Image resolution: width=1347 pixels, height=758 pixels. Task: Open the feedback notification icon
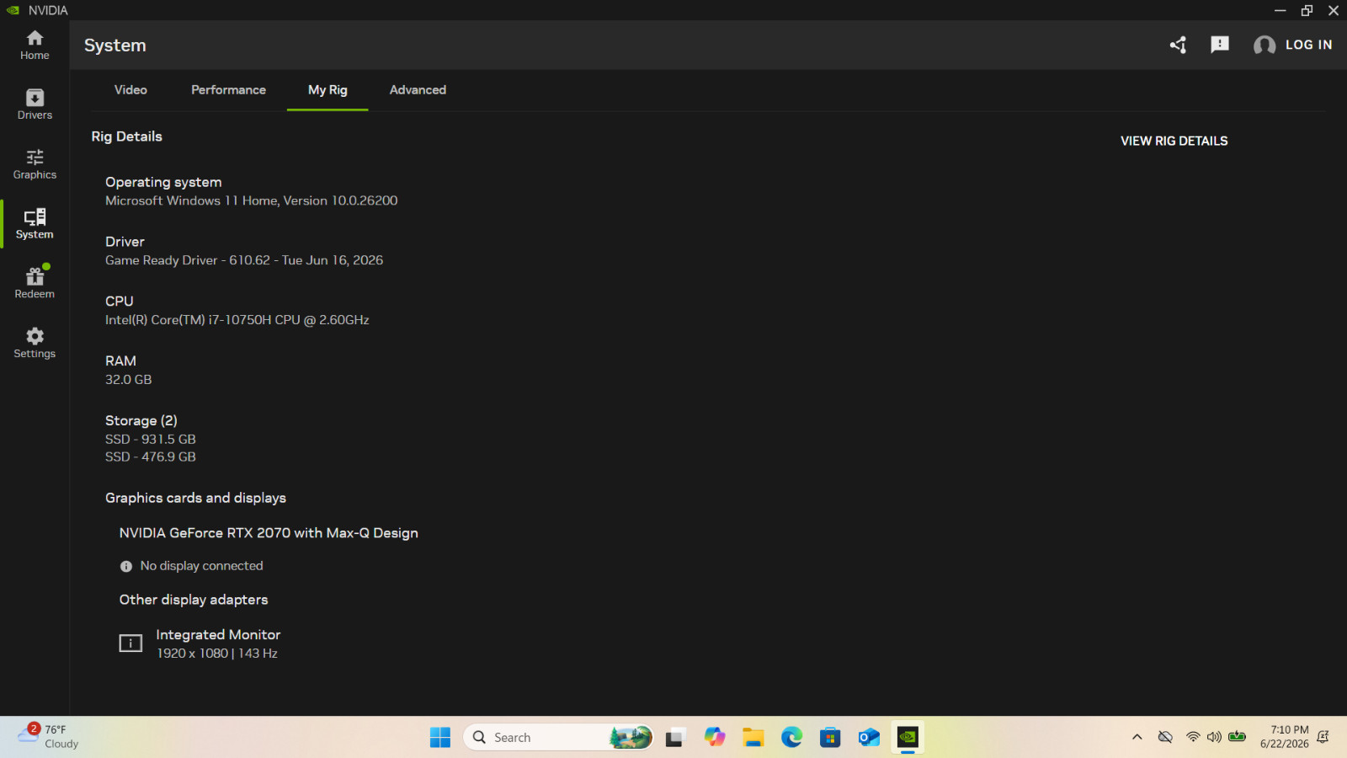[x=1220, y=45]
